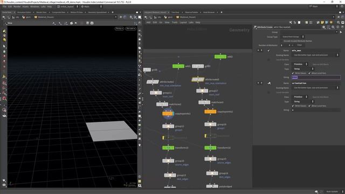Toggle Allow Local Vars for atx_max attribute

pos(309,73)
